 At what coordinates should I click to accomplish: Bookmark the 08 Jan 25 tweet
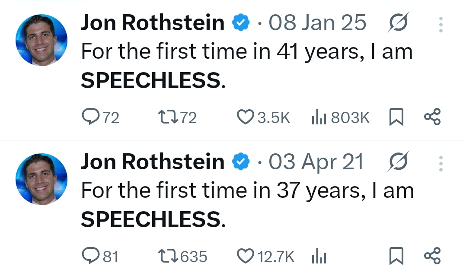point(396,117)
